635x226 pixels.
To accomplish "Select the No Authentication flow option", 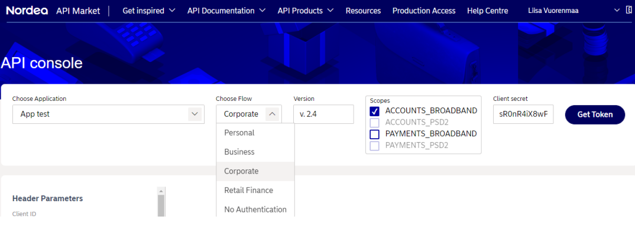I will pos(255,209).
